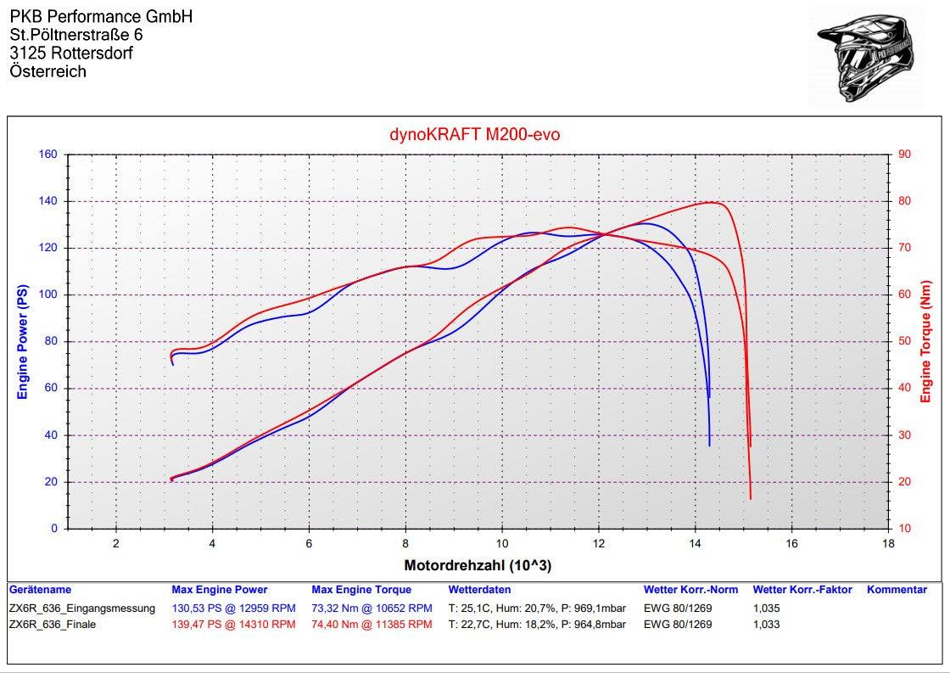This screenshot has height=673, width=950.
Task: Click the PKB Performance GmbH company name
Action: (101, 17)
